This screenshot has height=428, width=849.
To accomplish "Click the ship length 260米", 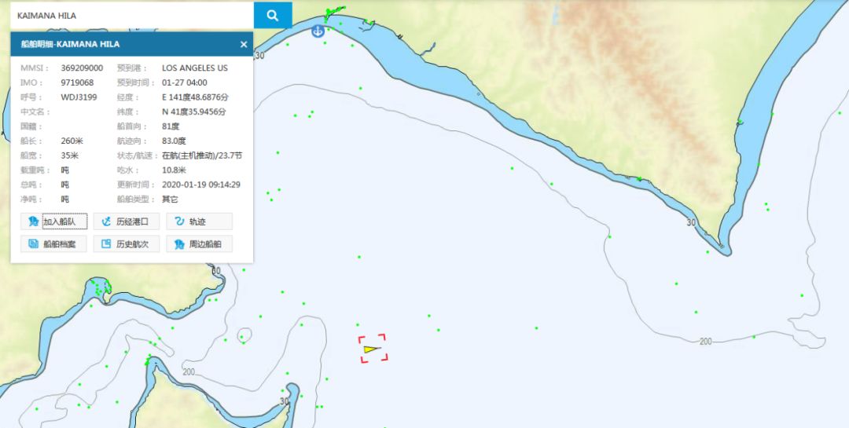I will (72, 141).
